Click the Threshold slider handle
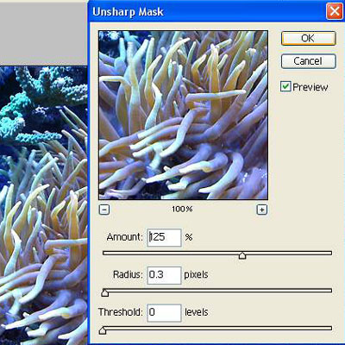345x345 pixels. point(103,330)
